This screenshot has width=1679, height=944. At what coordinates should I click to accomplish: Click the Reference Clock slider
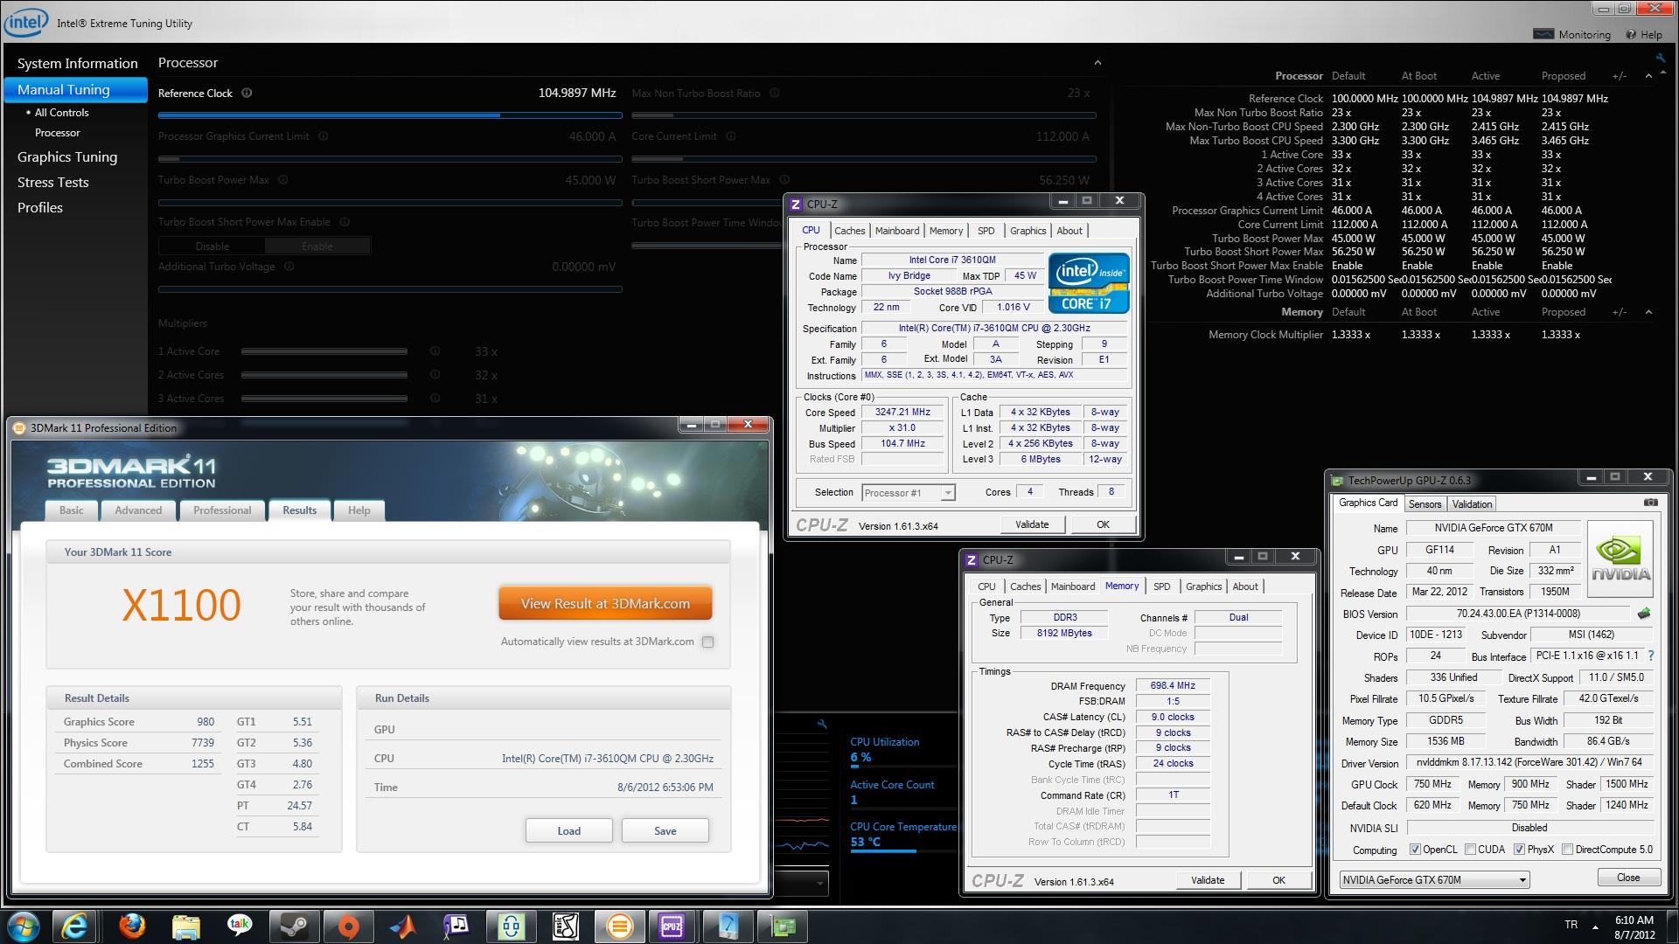pyautogui.click(x=390, y=115)
